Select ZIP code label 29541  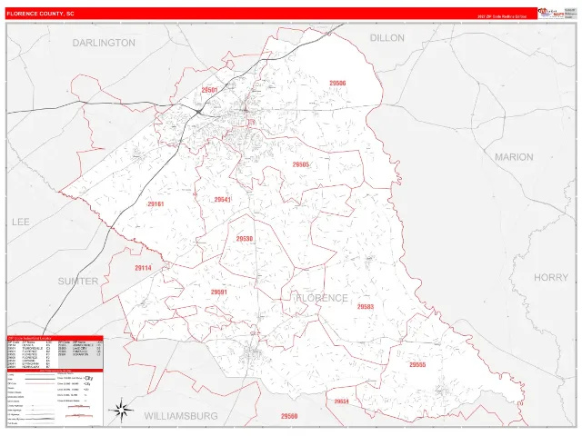pyautogui.click(x=222, y=200)
